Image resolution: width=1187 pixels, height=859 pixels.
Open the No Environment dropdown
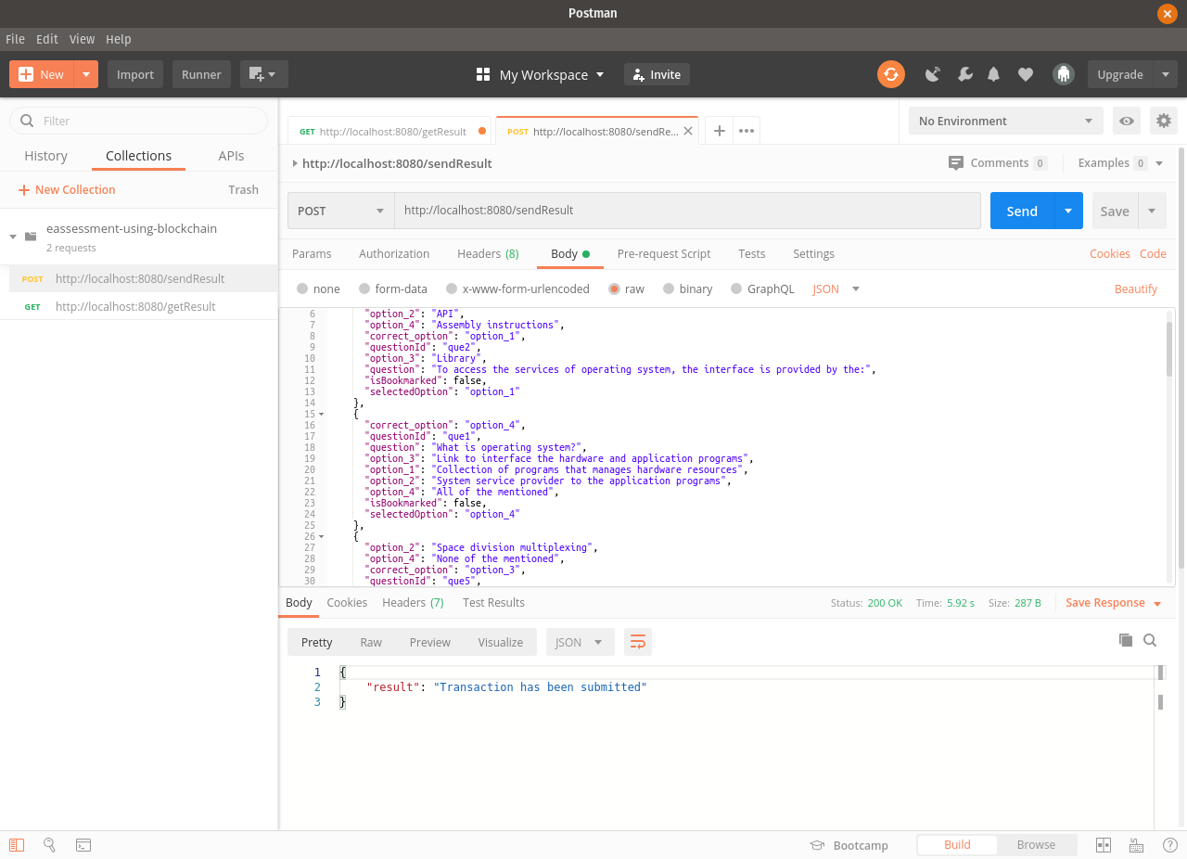pyautogui.click(x=1006, y=121)
